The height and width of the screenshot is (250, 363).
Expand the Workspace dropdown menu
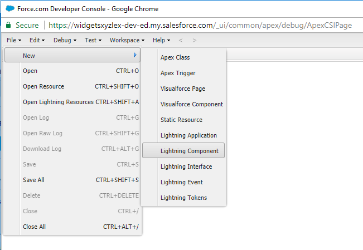click(127, 40)
